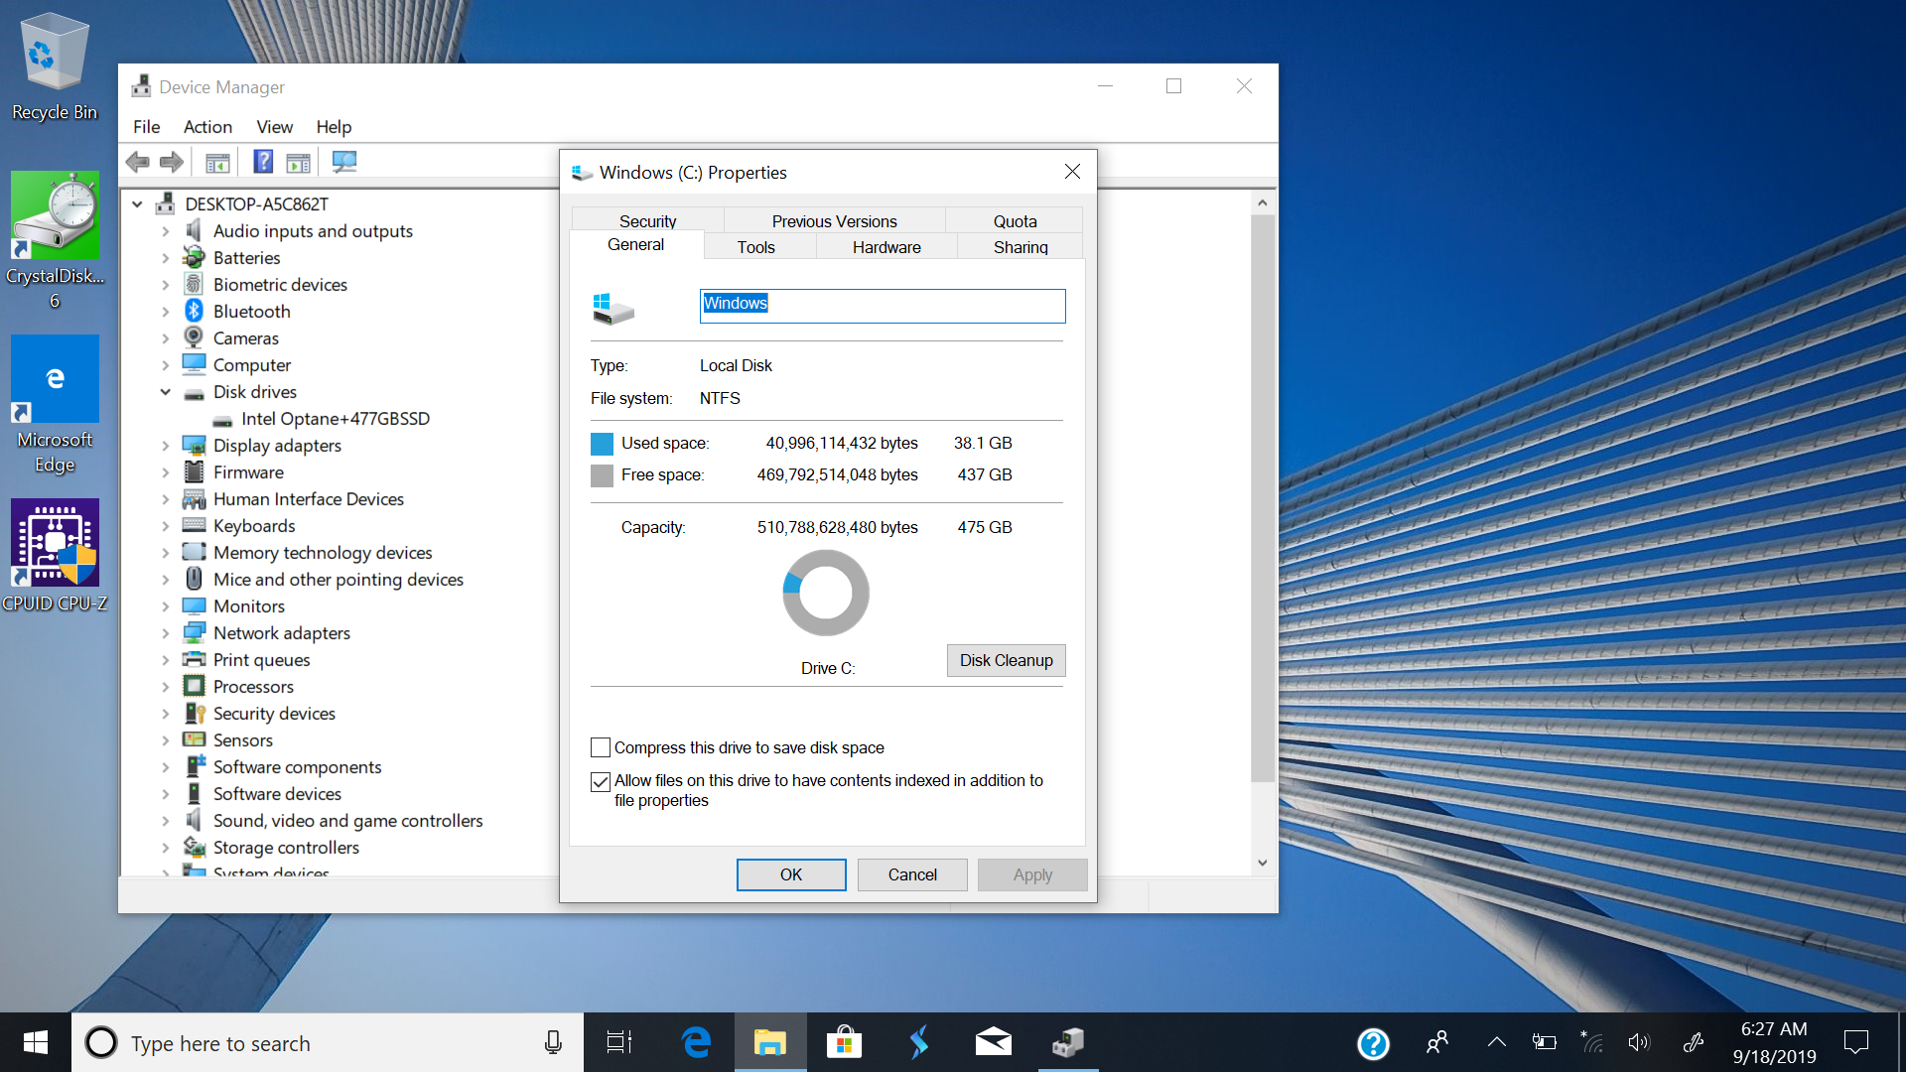Click the Type here to search box
Viewport: 1906px width, 1072px height.
pyautogui.click(x=328, y=1042)
